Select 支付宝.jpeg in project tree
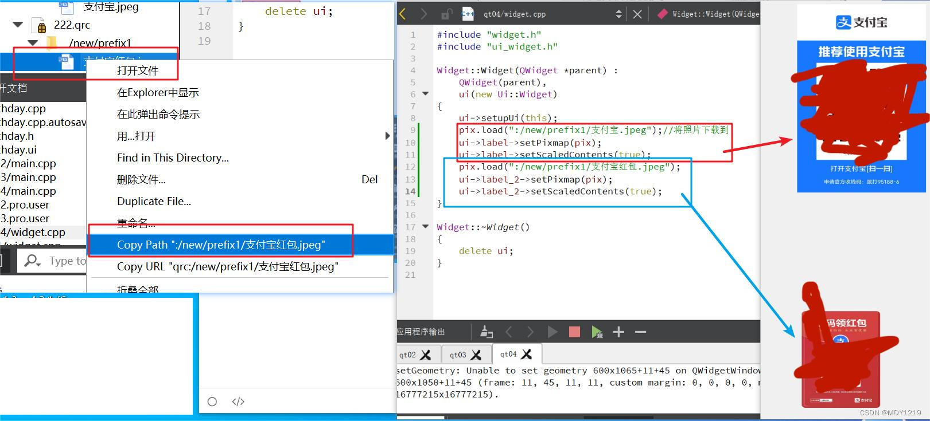Image resolution: width=930 pixels, height=421 pixels. pyautogui.click(x=111, y=7)
